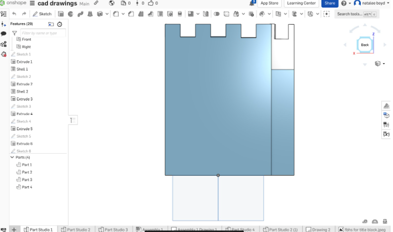Open the Transform tool dropdown arrow

point(243,14)
